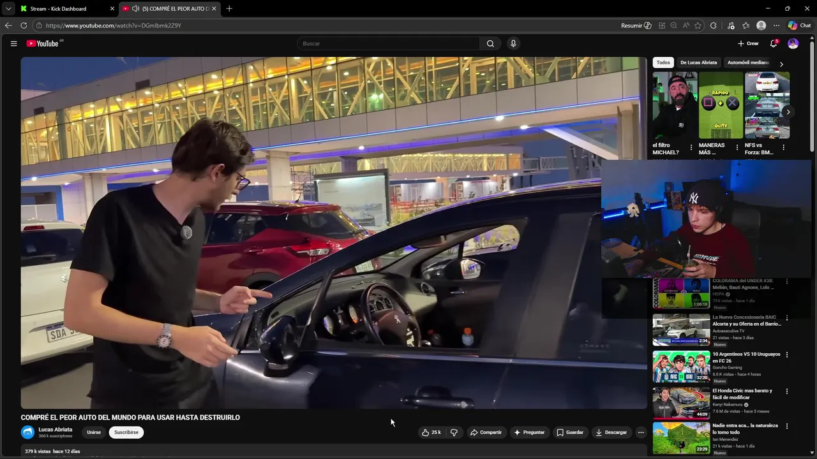This screenshot has height=459, width=817.
Task: Click the main video player
Action: click(x=334, y=233)
